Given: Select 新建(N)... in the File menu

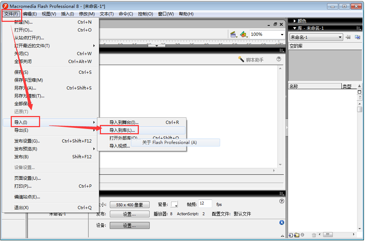Looking at the screenshot, I should (51, 22).
